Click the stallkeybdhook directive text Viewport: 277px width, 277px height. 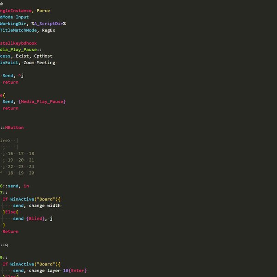click(18, 43)
